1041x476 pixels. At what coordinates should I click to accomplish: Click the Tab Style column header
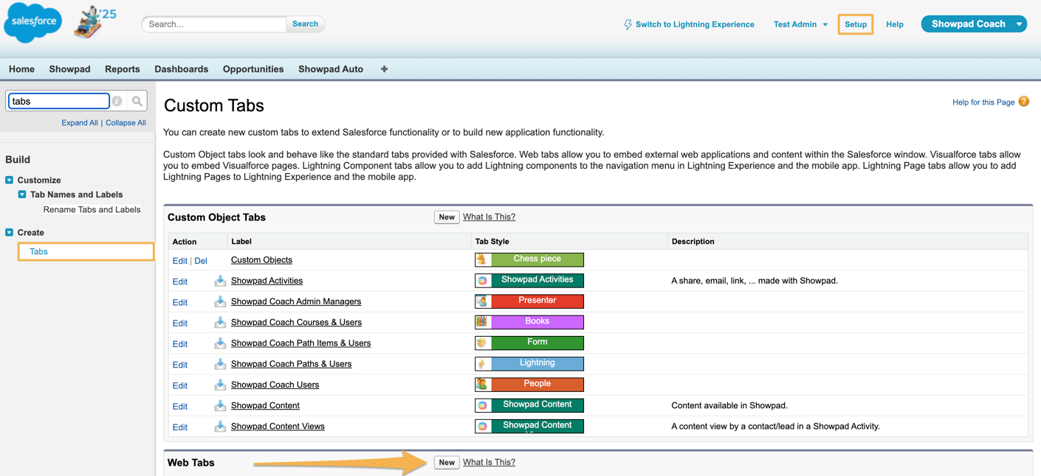[492, 242]
